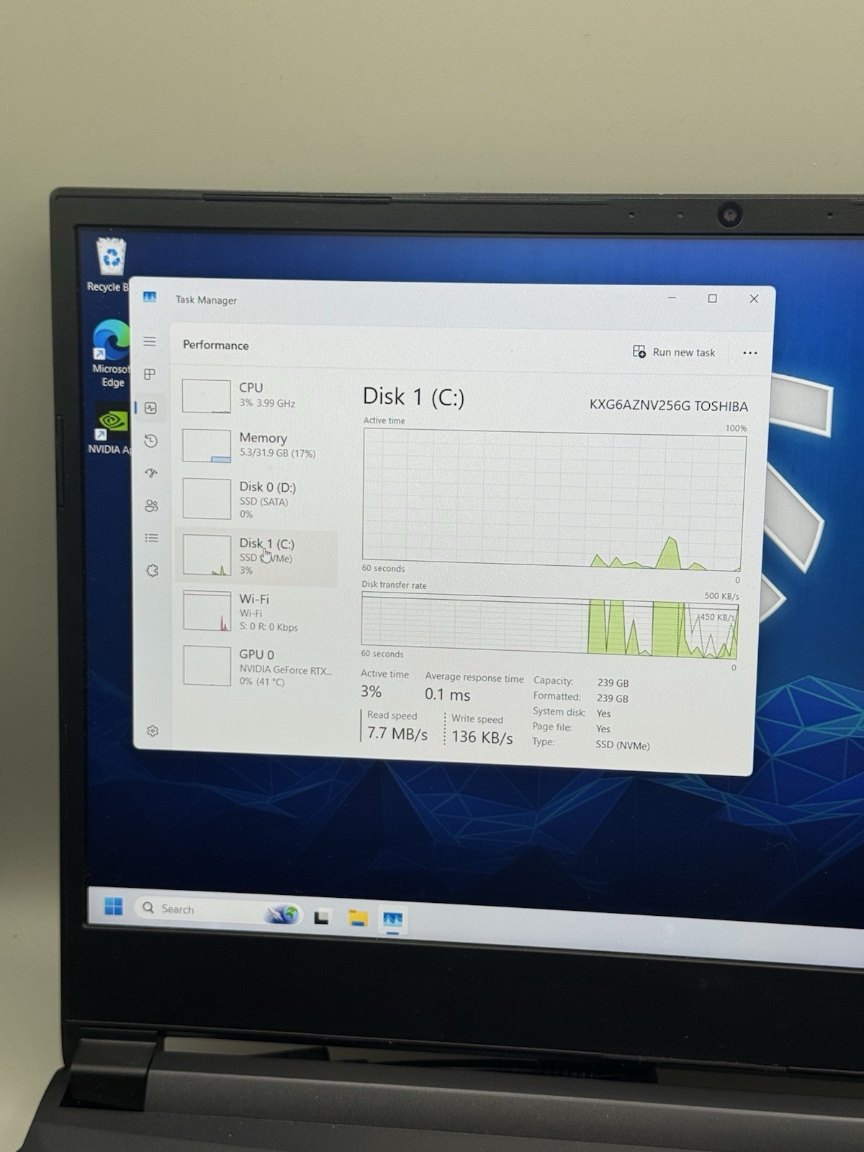
Task: Click the Task Manager title bar icon
Action: pyautogui.click(x=150, y=297)
